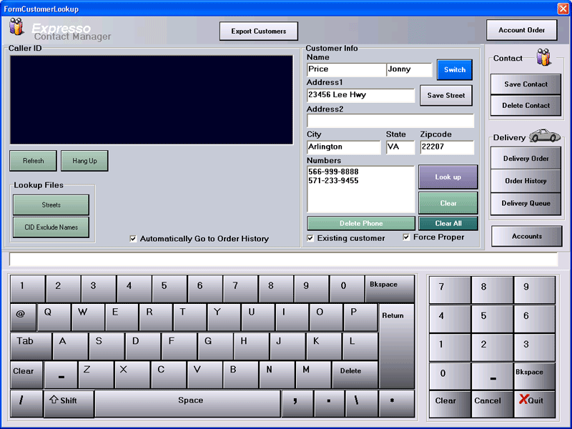Click Save Street button
This screenshot has width=572, height=429.
pos(445,95)
